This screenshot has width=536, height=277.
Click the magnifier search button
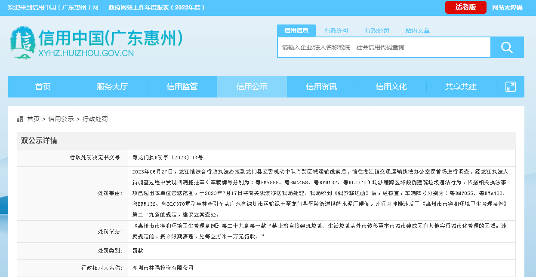507,47
